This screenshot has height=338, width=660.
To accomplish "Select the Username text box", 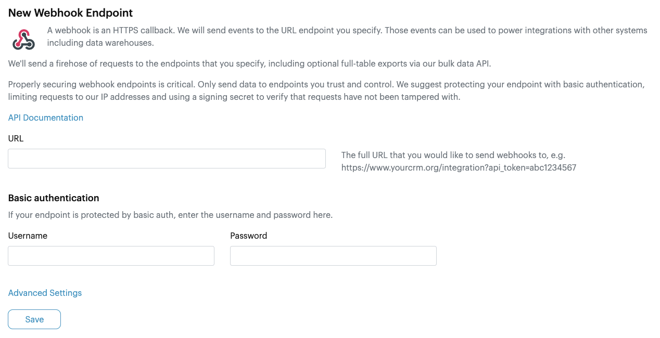I will (111, 256).
